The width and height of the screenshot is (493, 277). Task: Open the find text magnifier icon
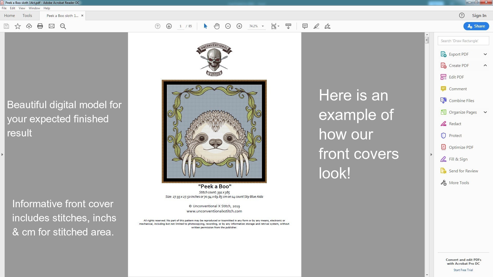[x=63, y=26]
